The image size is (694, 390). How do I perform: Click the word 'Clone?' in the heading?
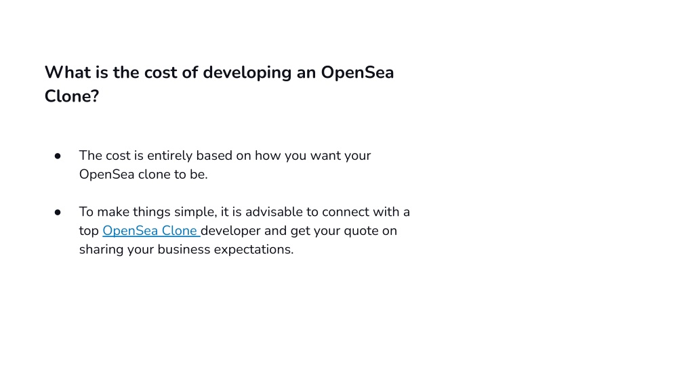point(72,96)
